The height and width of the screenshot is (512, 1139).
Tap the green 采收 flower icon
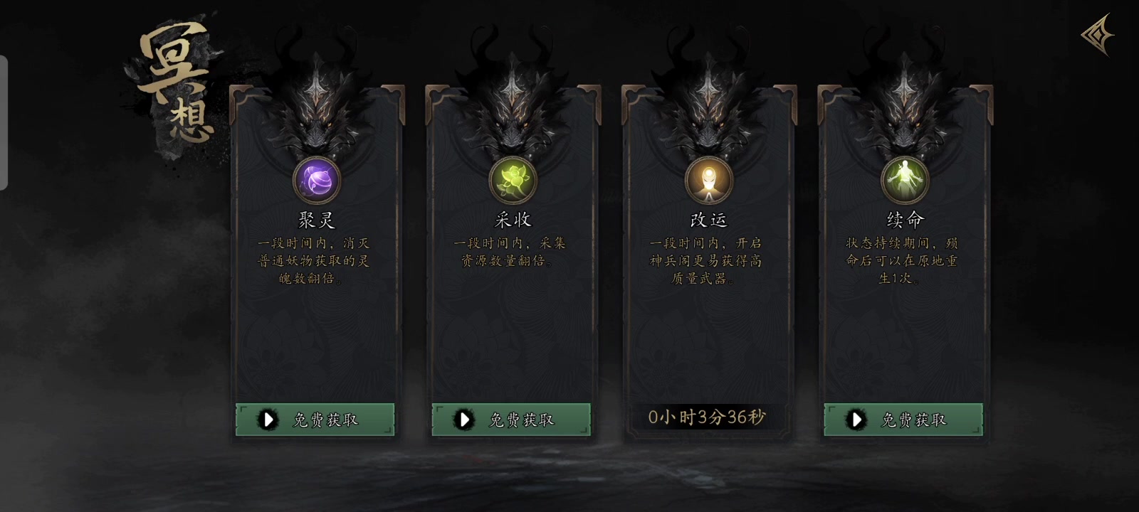pos(513,180)
